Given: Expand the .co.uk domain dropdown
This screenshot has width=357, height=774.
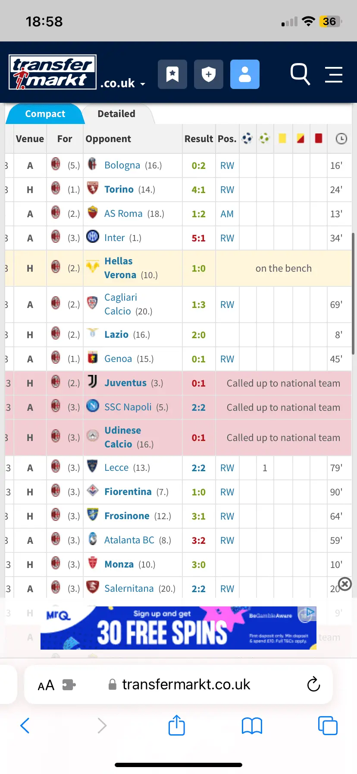Looking at the screenshot, I should click(123, 83).
